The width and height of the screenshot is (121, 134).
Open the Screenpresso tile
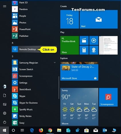pyautogui.click(x=108, y=97)
